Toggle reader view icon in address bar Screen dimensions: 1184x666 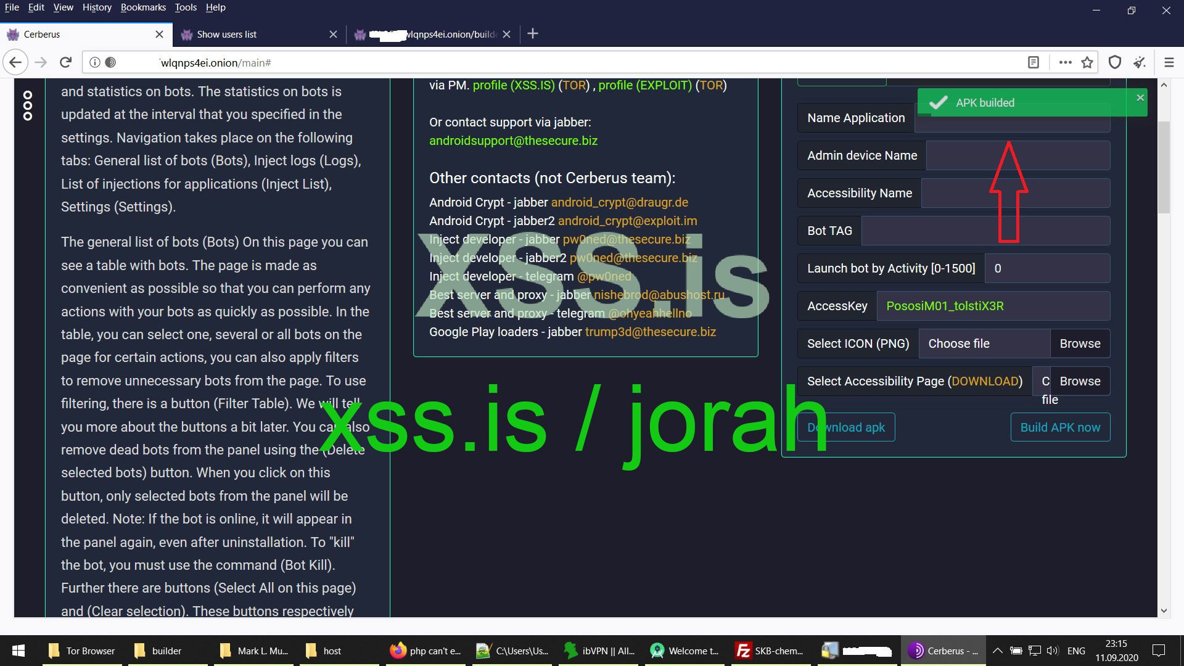click(x=1034, y=62)
